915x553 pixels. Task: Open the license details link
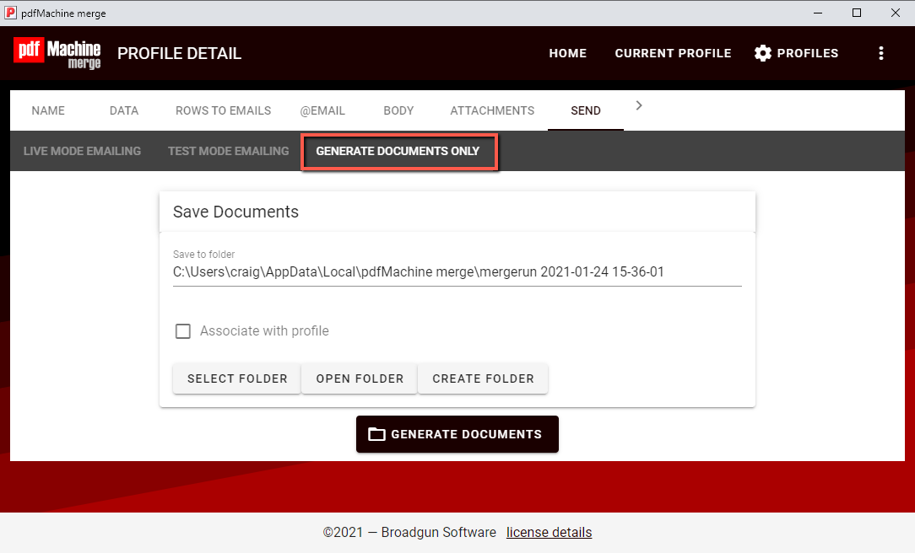click(x=550, y=533)
